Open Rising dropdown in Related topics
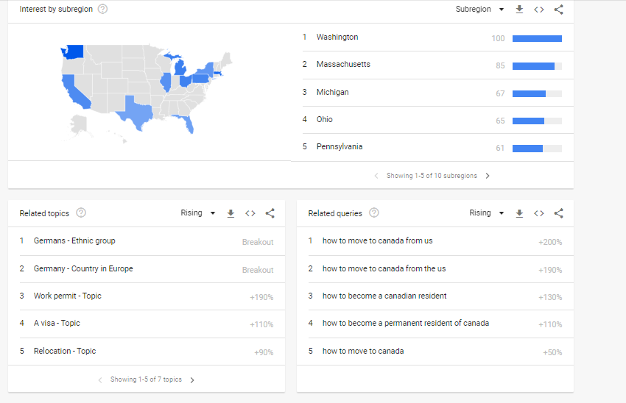The width and height of the screenshot is (626, 403). [198, 213]
